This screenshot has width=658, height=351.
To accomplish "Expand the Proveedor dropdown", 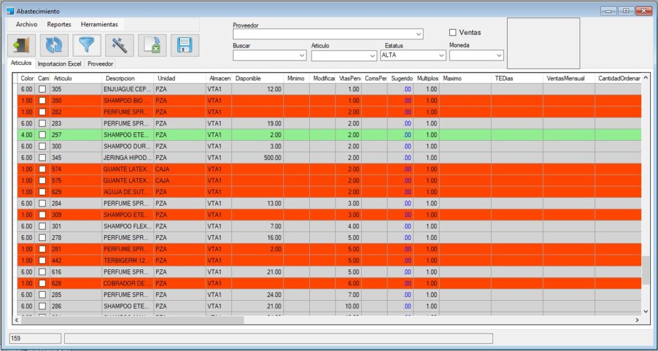I will [419, 34].
